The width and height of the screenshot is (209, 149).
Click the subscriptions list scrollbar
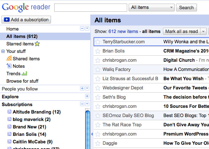[87, 129]
